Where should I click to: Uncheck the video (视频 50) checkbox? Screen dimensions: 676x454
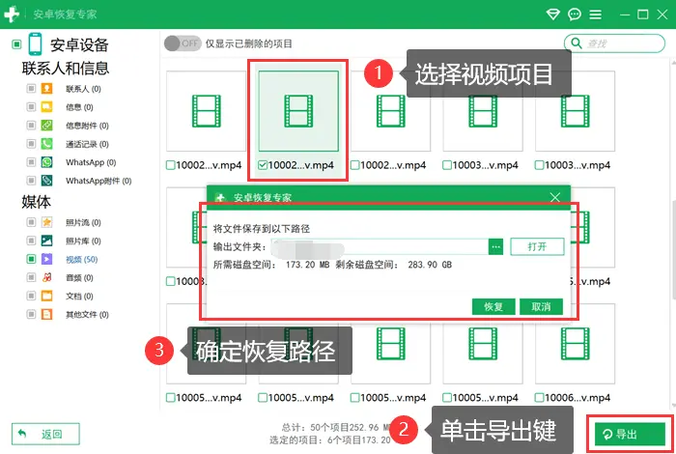(x=31, y=259)
